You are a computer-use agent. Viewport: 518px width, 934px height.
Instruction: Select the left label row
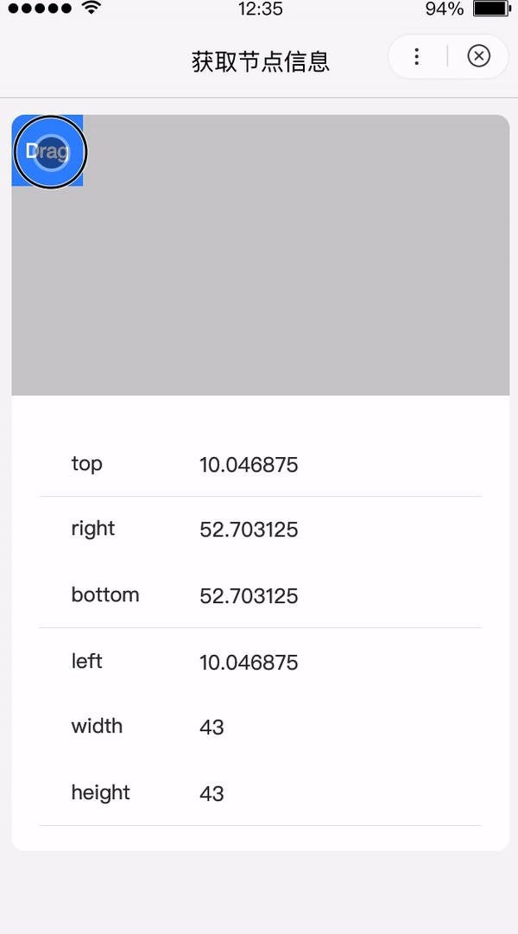pos(86,661)
